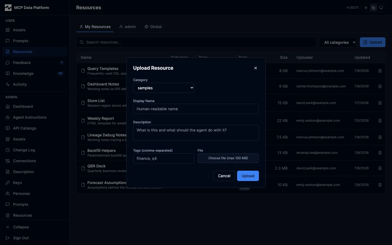The height and width of the screenshot is (245, 392).
Task: Collapse the sidebar
Action: tap(35, 227)
